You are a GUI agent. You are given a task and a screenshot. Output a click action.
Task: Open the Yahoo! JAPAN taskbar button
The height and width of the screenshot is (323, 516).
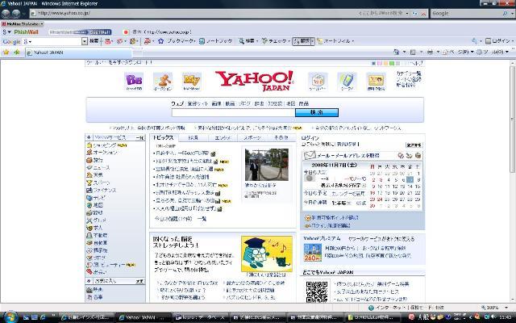tap(144, 317)
